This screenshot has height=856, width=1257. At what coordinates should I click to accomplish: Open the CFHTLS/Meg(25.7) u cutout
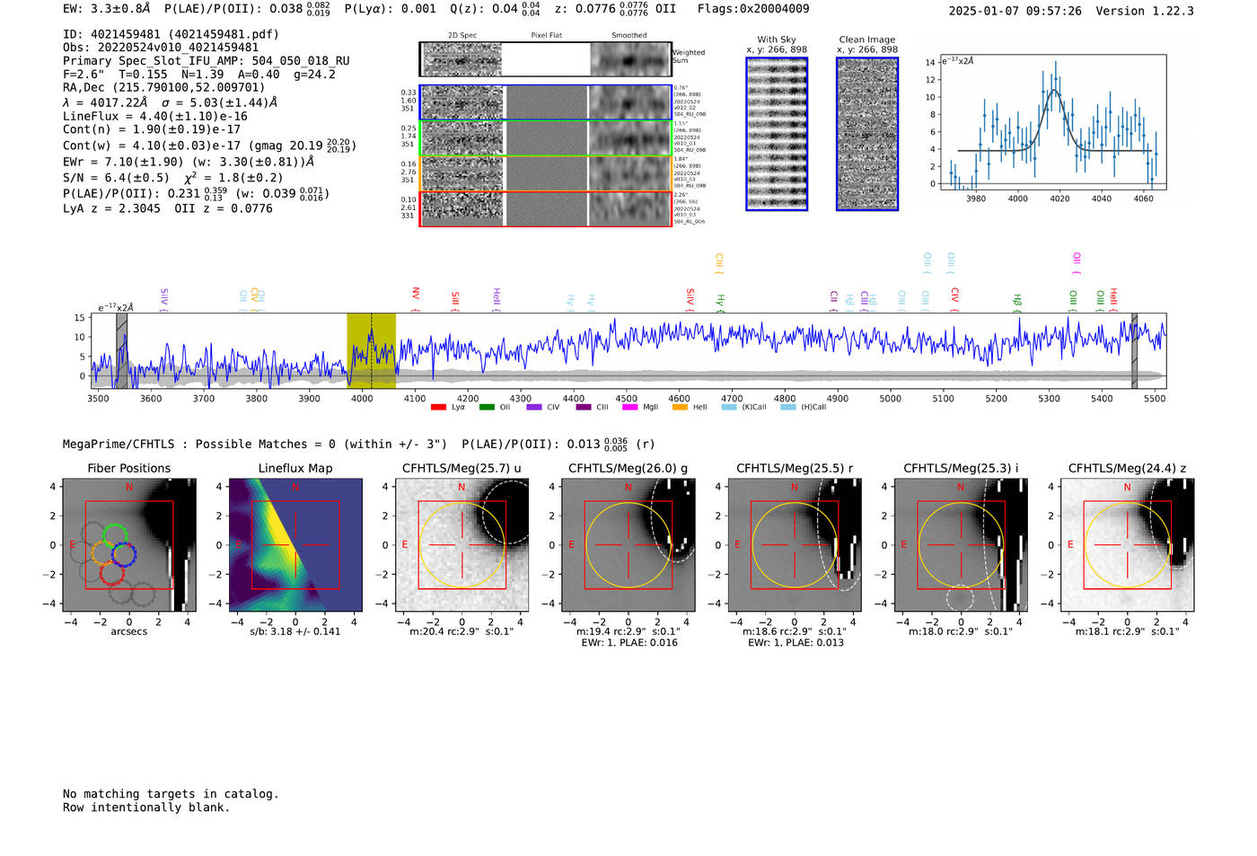click(x=461, y=545)
